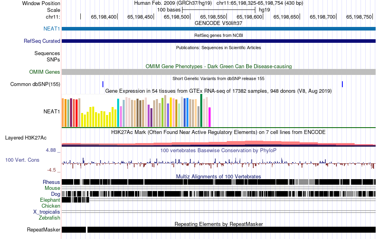Click the Repeating Elements by RepeatMasker title
This screenshot has width=376, height=239.
pyautogui.click(x=219, y=224)
